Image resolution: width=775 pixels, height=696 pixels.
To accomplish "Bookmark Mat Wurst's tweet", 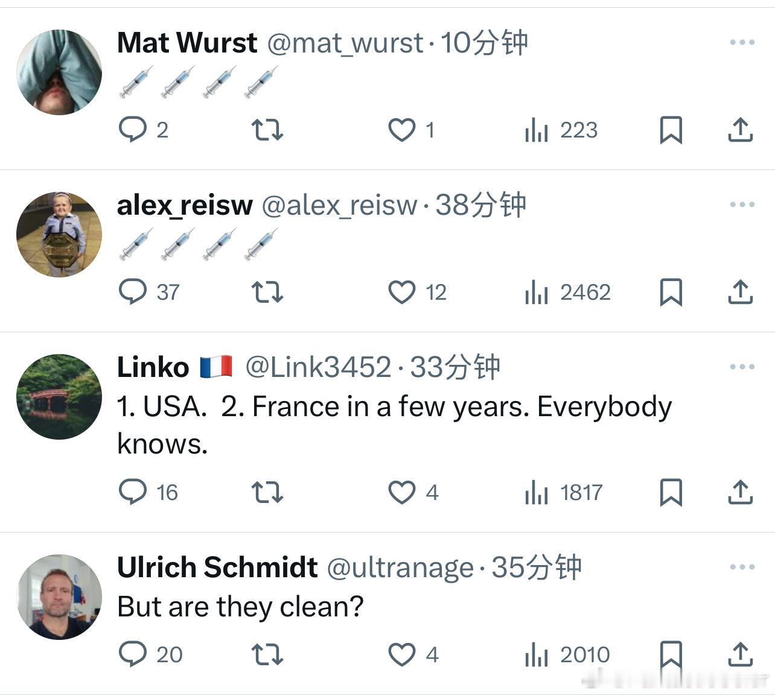I will 671,130.
